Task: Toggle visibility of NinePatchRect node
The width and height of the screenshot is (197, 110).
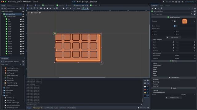Action: pyautogui.click(x=23, y=14)
